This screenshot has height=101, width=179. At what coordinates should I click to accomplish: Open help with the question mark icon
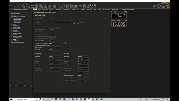[x=155, y=6]
